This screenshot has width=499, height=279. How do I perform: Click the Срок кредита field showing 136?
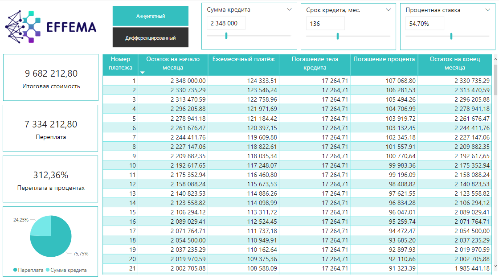click(325, 24)
